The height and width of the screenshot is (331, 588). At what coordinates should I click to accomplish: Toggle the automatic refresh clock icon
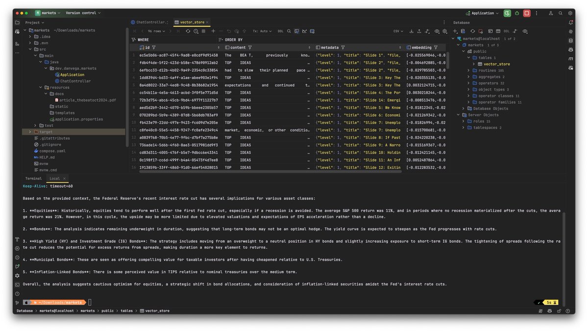[x=196, y=31]
